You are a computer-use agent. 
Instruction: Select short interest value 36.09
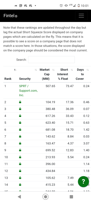pyautogui.click(x=70, y=109)
